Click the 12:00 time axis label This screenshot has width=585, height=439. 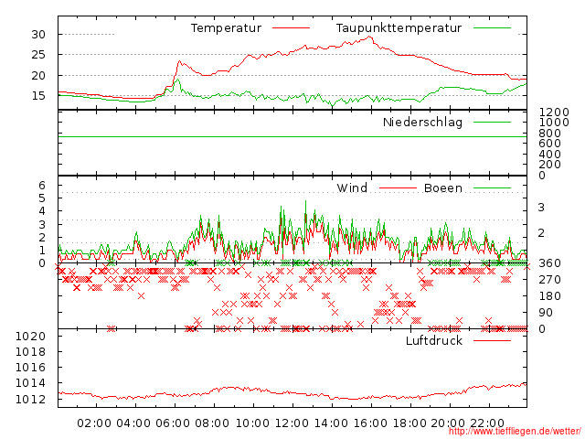pyautogui.click(x=292, y=423)
